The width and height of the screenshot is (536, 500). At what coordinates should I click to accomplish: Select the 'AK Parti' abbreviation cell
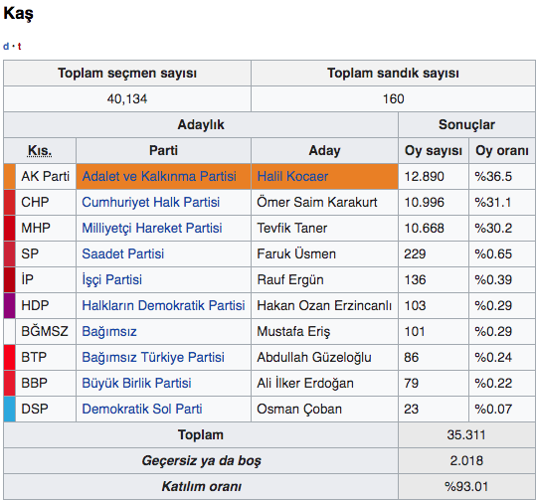point(45,176)
